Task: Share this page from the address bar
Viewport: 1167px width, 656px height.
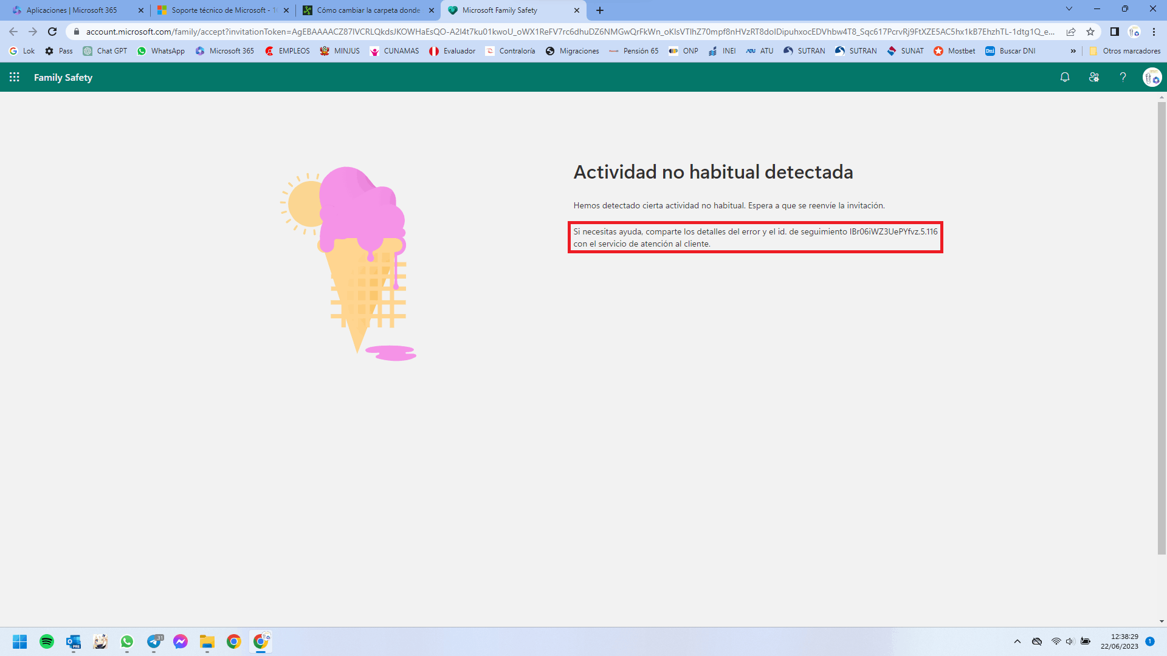Action: click(x=1071, y=32)
